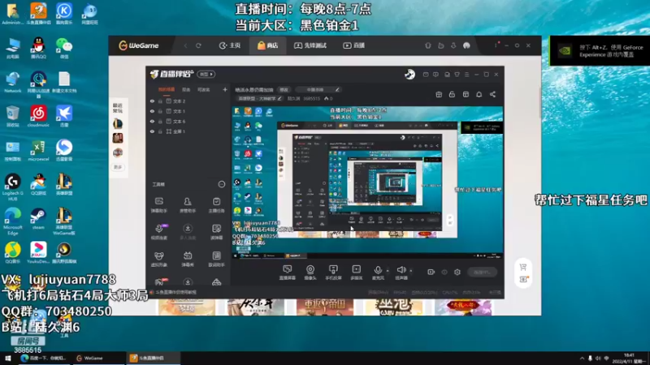650x365 pixels.
Task: Hide the 文本 6 layer with its eye icon
Action: pyautogui.click(x=152, y=121)
